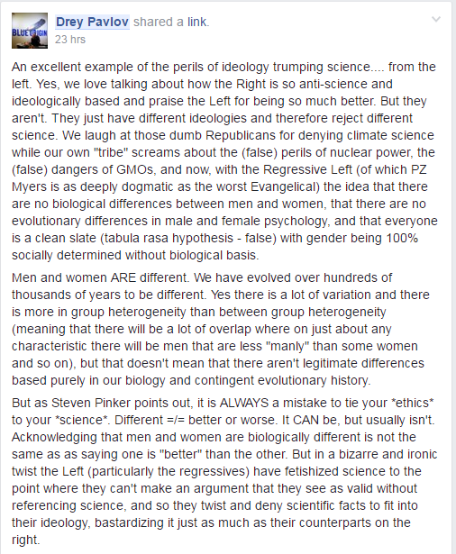Click the word 'Evangelical' in the post

pyautogui.click(x=285, y=186)
